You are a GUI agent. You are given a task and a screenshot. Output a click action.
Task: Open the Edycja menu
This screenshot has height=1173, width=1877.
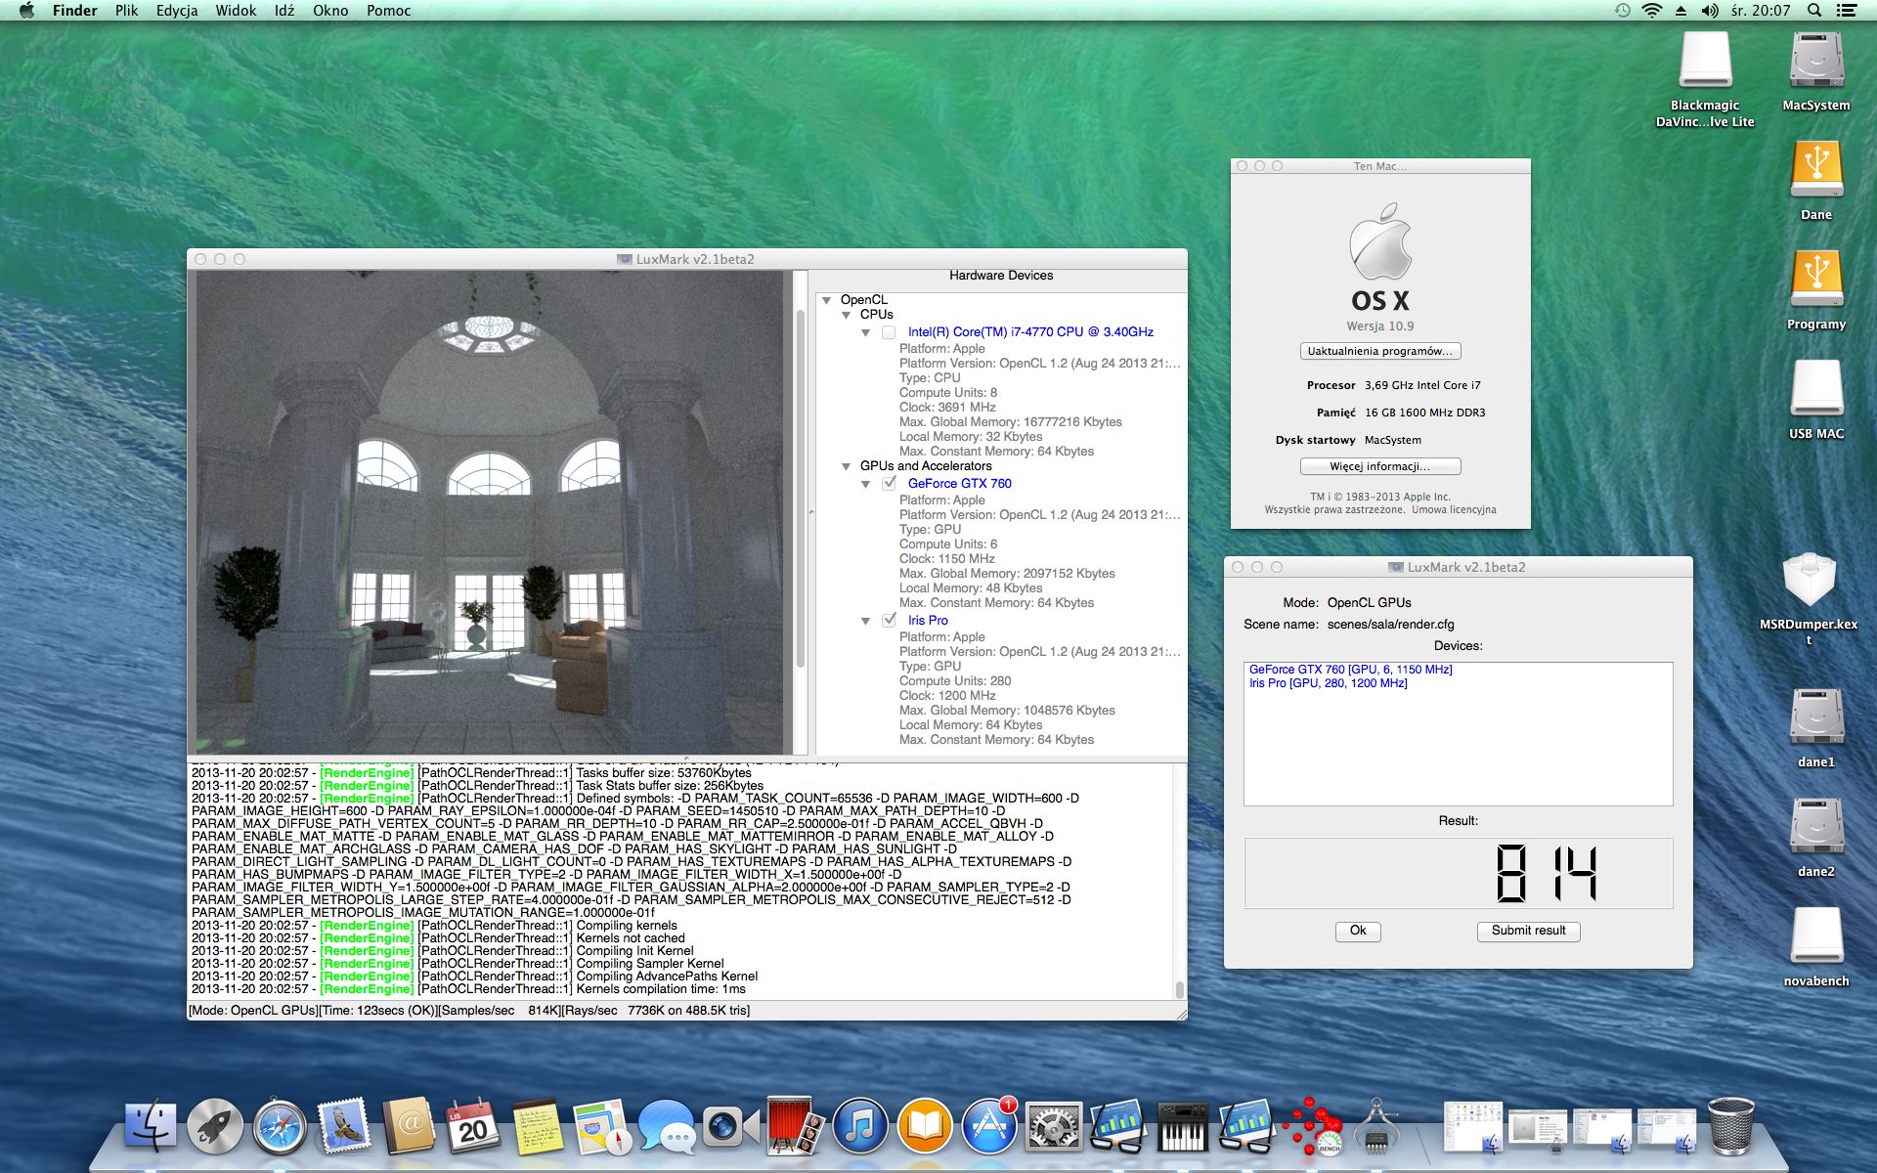pyautogui.click(x=177, y=11)
